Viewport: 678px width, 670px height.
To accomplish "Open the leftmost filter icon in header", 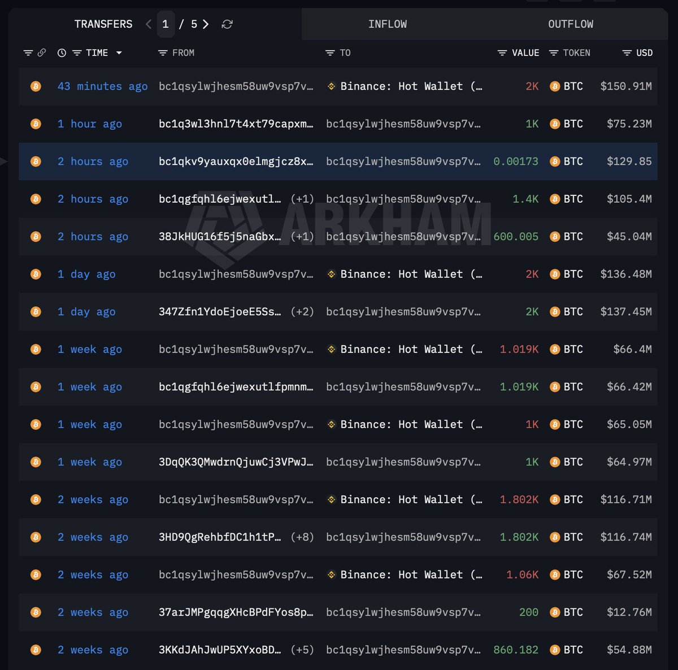I will (x=28, y=53).
